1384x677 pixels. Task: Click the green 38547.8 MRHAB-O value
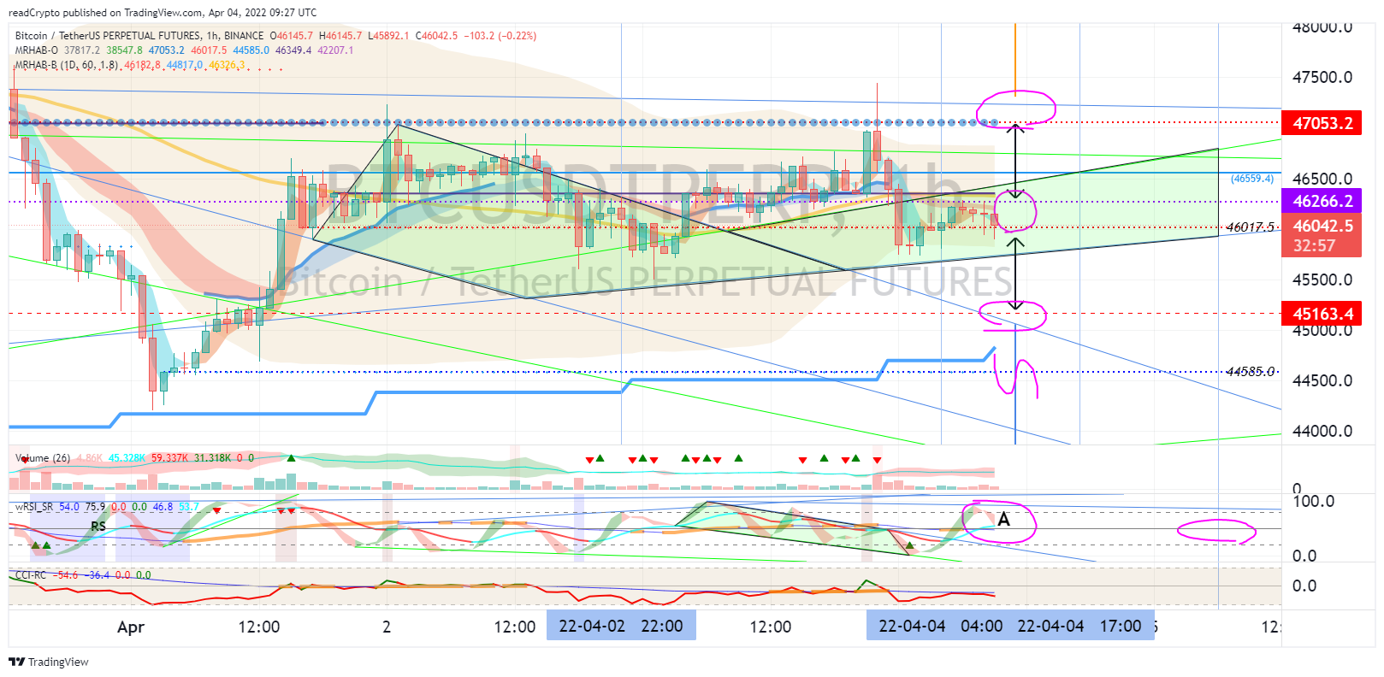pos(124,50)
